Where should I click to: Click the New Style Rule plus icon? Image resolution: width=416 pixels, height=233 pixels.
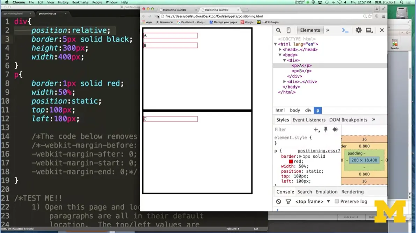pos(316,129)
